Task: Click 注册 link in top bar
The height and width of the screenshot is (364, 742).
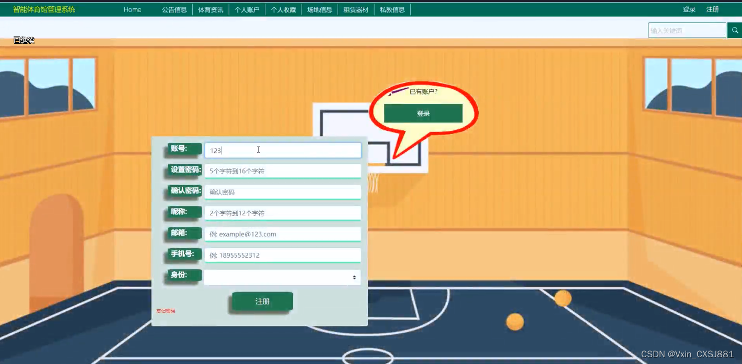Action: pos(712,9)
